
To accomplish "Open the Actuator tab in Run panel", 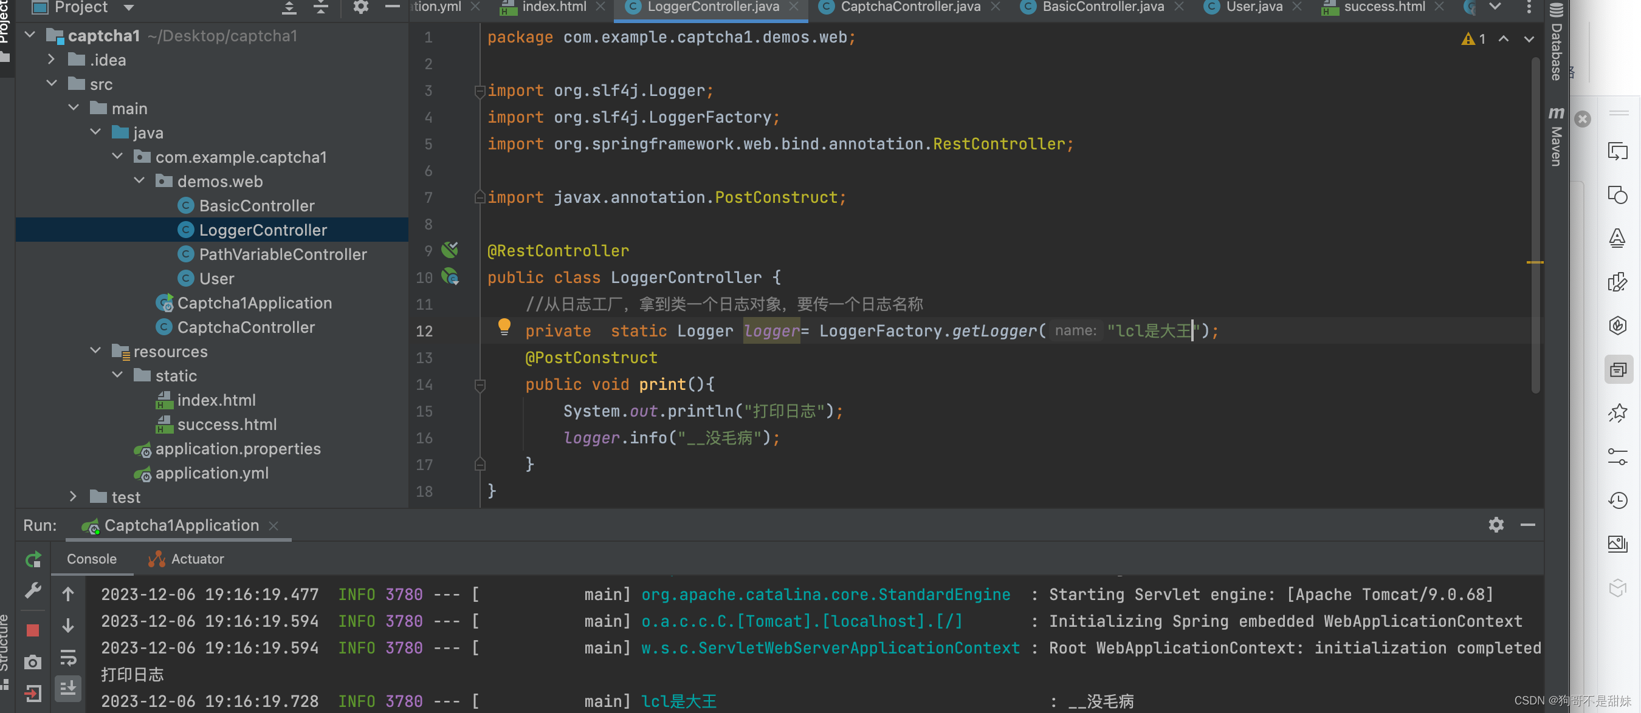I will [186, 559].
